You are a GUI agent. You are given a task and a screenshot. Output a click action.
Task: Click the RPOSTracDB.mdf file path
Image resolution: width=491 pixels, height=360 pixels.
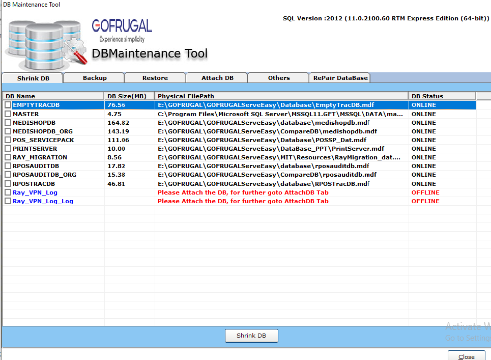(264, 184)
